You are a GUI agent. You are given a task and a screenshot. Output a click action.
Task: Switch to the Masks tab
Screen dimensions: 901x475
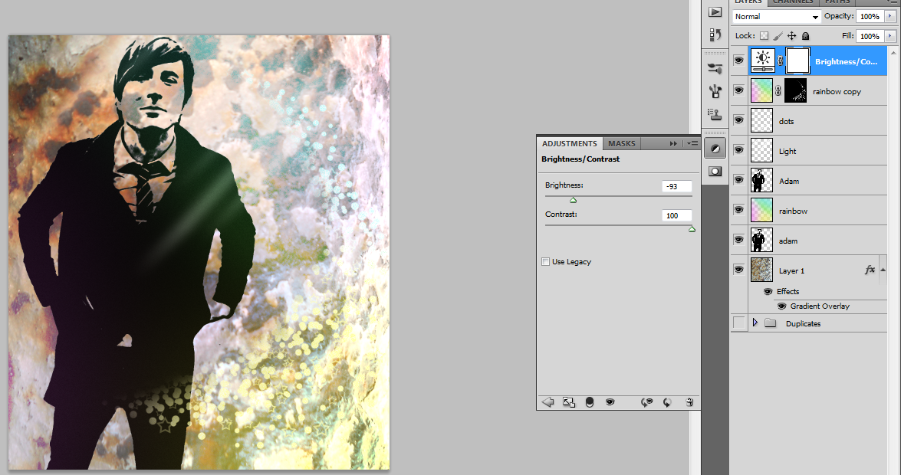click(x=622, y=143)
